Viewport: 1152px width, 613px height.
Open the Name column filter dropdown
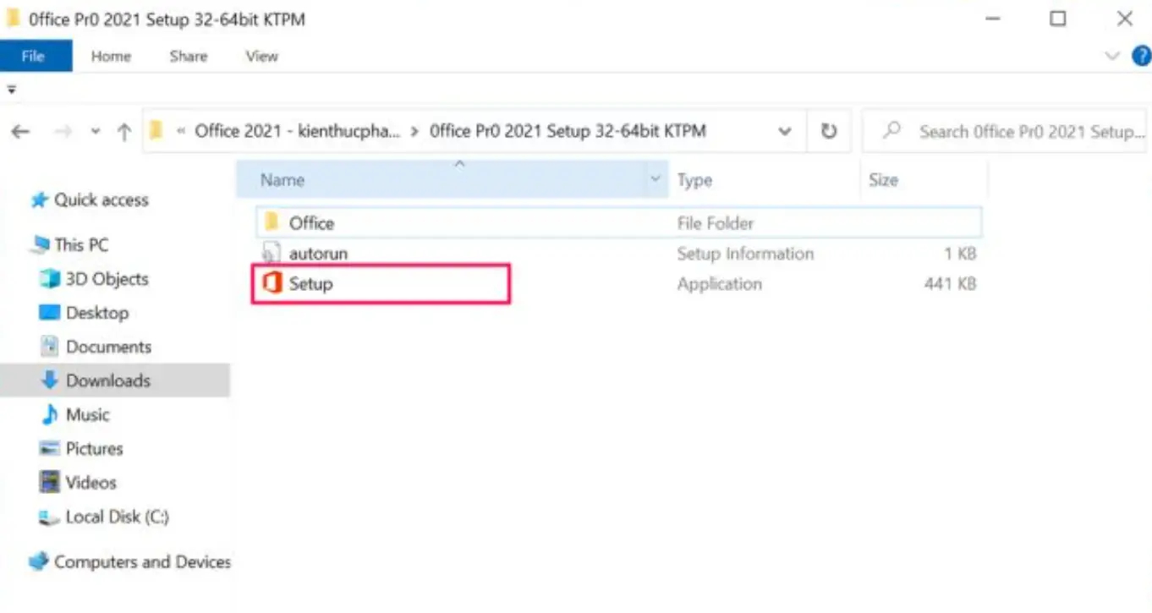(655, 179)
